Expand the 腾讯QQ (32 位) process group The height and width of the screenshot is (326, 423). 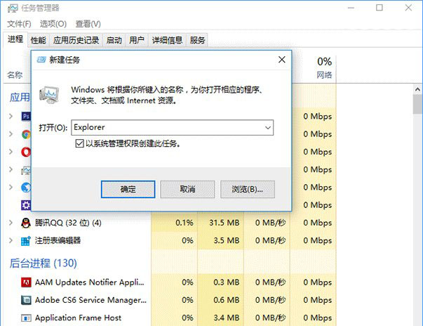[11, 223]
